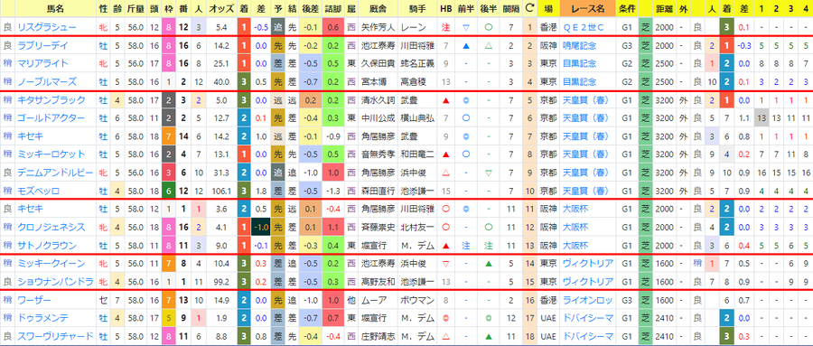The height and width of the screenshot is (346, 813).
Task: Select the odds value 25.1
Action: (x=220, y=63)
